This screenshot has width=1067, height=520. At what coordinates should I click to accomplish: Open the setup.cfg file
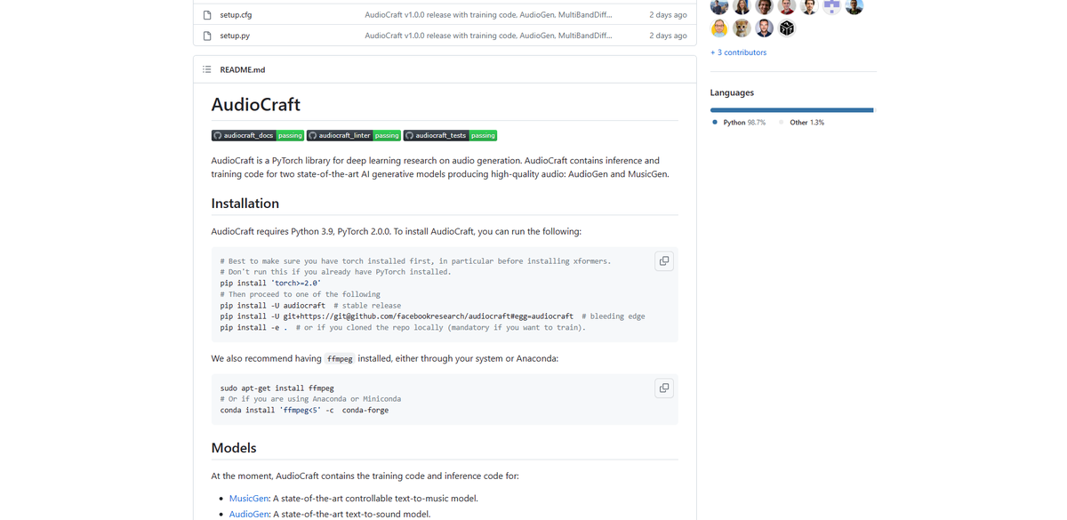point(236,15)
